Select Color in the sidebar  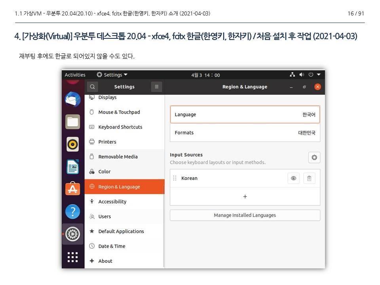pos(125,171)
